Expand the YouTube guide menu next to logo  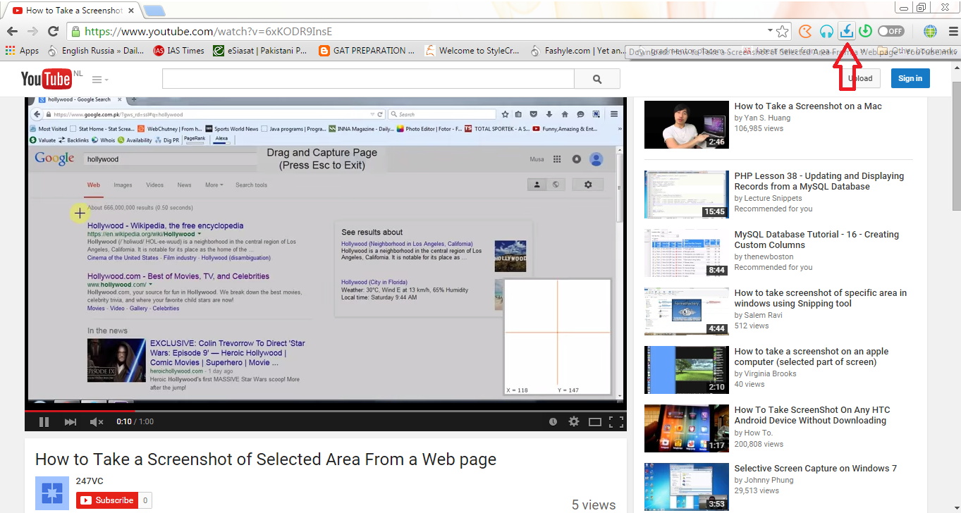100,80
